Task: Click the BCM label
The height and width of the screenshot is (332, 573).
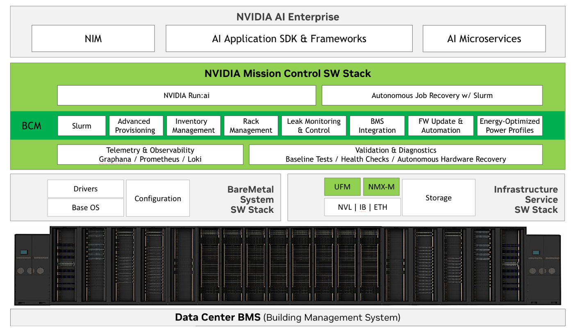Action: click(32, 125)
